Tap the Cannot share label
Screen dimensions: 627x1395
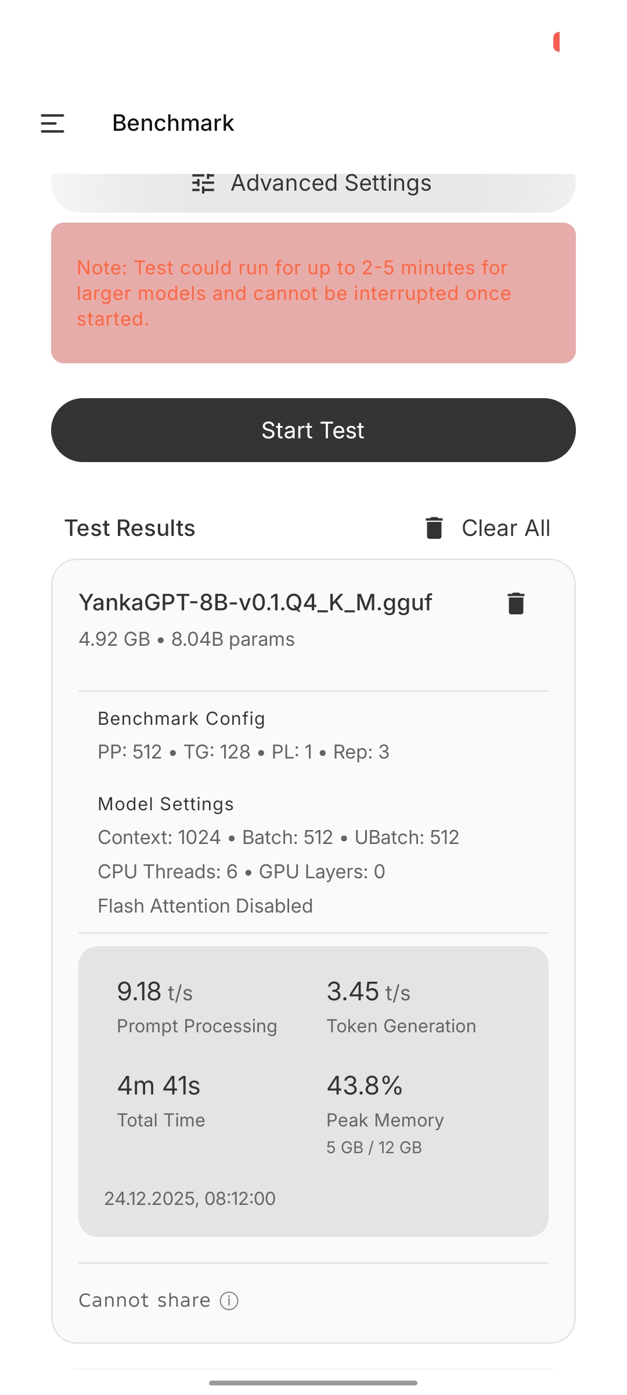[x=145, y=1300]
